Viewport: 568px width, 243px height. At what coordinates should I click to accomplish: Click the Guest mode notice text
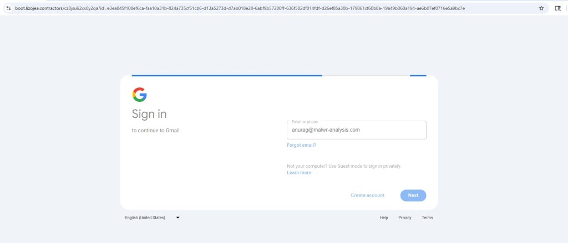[x=343, y=166]
